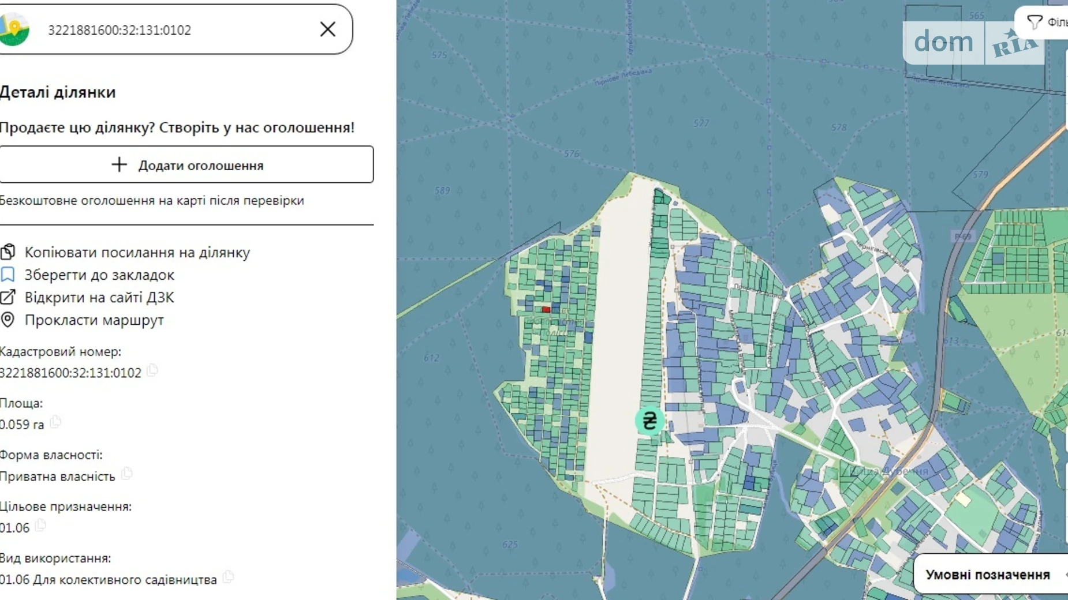The image size is (1068, 600).
Task: Clear the cadastral number search field
Action: tap(327, 29)
